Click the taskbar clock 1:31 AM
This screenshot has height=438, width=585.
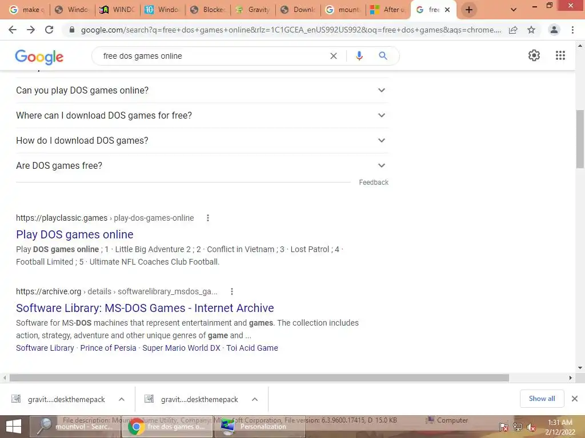560,423
